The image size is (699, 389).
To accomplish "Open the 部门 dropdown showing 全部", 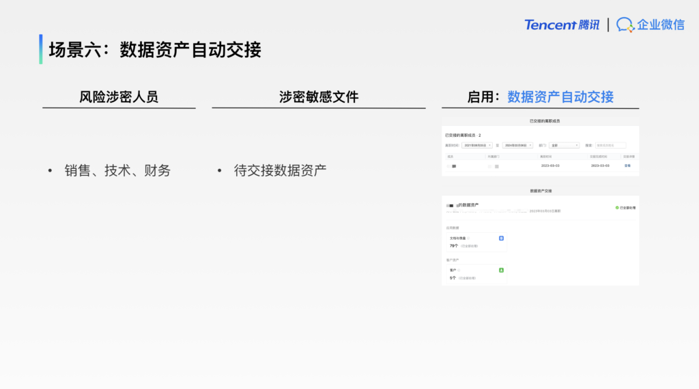I will pos(564,146).
